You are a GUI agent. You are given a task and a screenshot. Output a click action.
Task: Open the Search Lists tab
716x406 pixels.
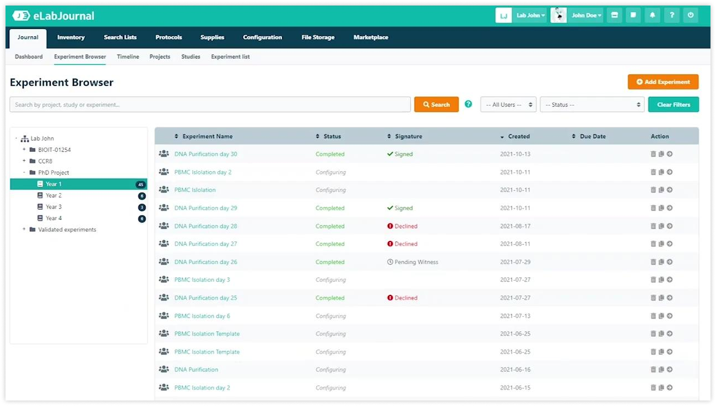(120, 37)
